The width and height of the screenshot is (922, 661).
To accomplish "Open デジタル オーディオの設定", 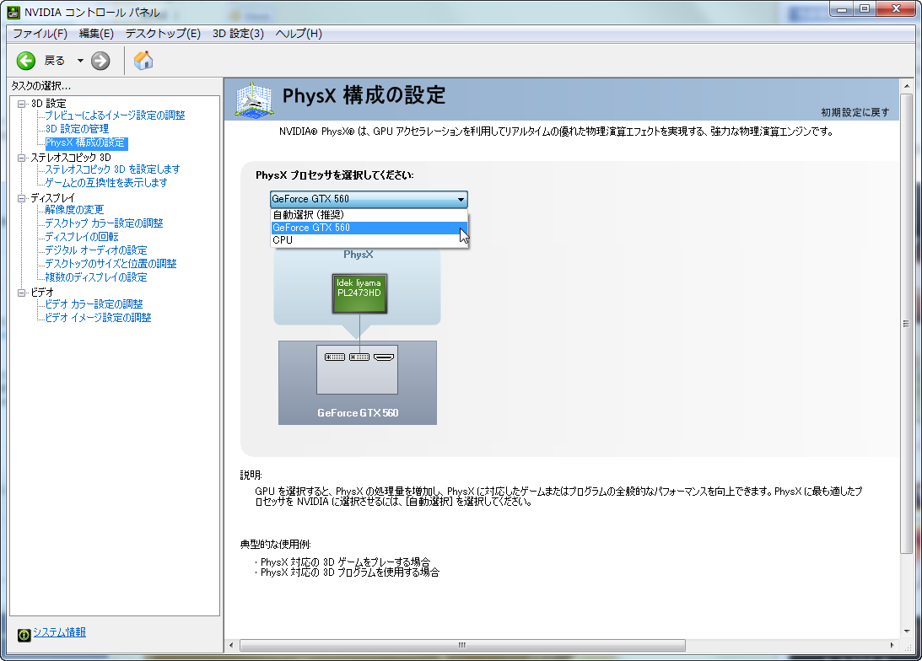I will pyautogui.click(x=96, y=250).
